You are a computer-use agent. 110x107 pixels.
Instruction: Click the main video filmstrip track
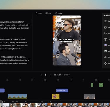pos(55,105)
